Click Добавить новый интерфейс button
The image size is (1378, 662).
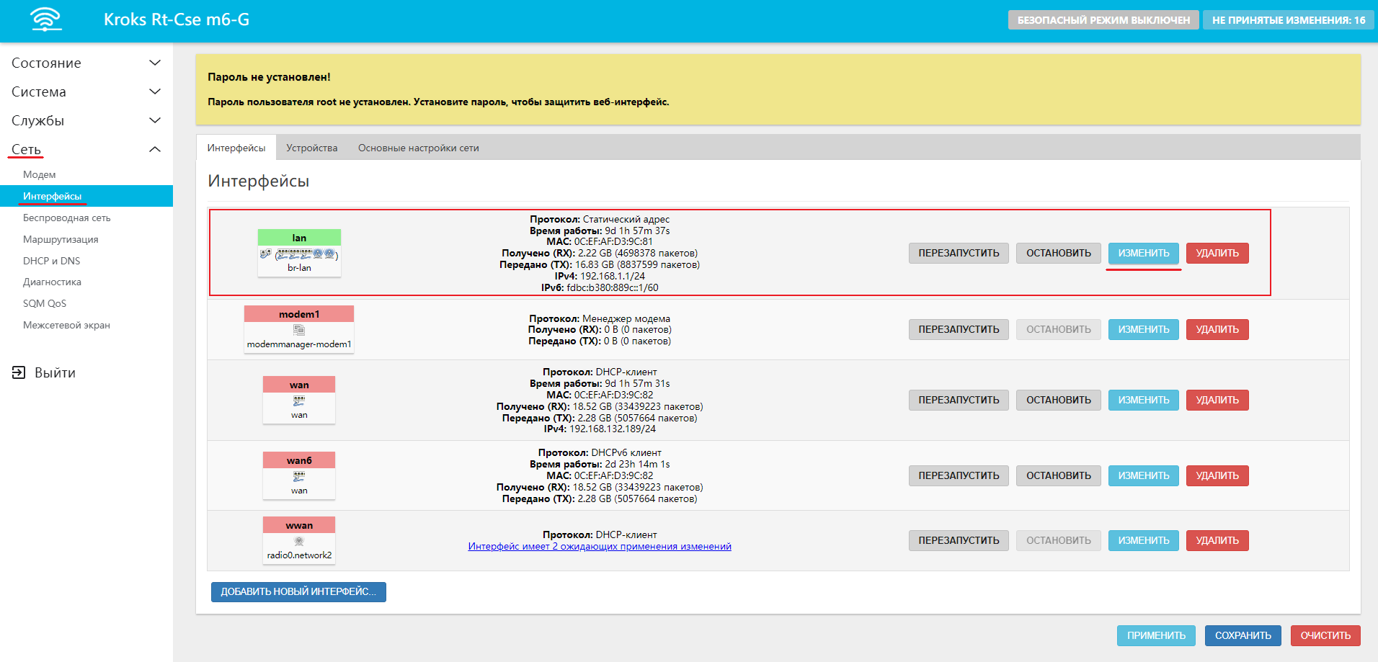coord(298,592)
